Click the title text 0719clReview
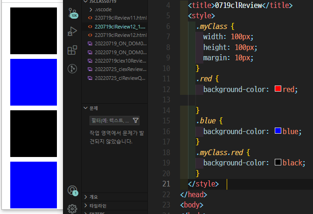 pyautogui.click(x=238, y=6)
